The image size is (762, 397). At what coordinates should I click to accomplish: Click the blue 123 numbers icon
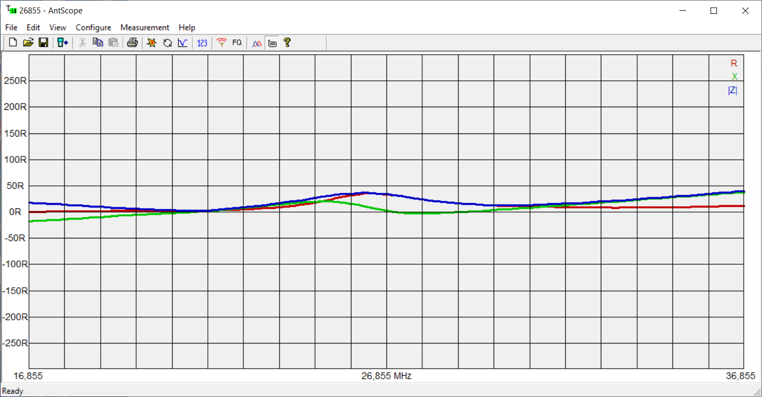[x=202, y=43]
